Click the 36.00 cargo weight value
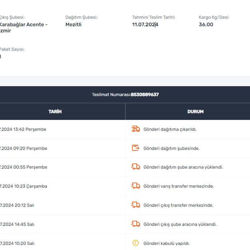250x250 pixels. tap(206, 24)
